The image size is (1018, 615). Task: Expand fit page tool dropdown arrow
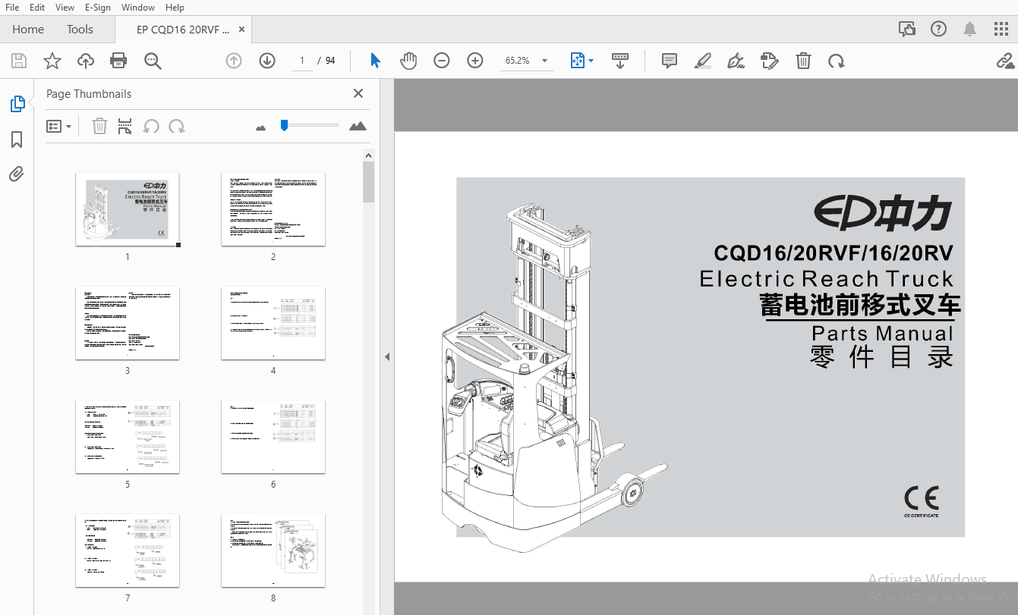[x=591, y=61]
